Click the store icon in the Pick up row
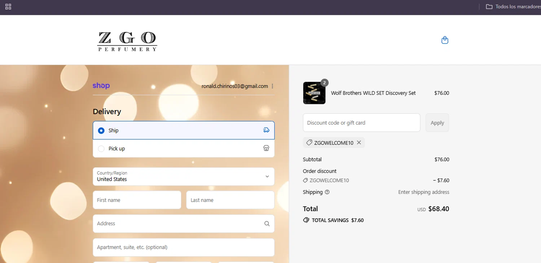541x263 pixels. pos(266,148)
